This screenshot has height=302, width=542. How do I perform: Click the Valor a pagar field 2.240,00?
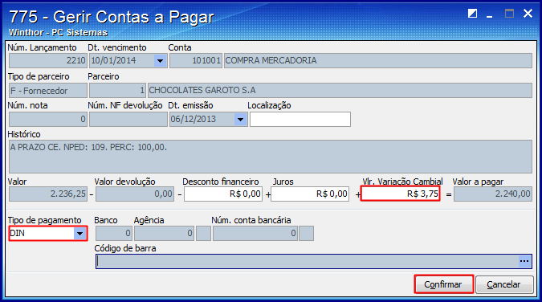493,194
